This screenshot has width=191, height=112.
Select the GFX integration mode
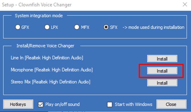[18, 27]
